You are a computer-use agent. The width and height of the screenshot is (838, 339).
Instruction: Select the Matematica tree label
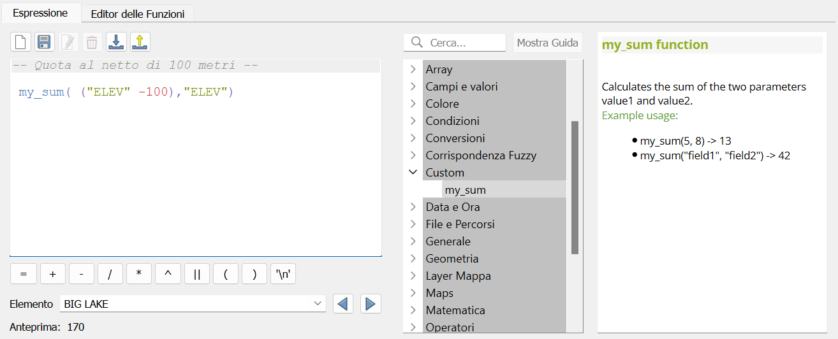(x=455, y=310)
